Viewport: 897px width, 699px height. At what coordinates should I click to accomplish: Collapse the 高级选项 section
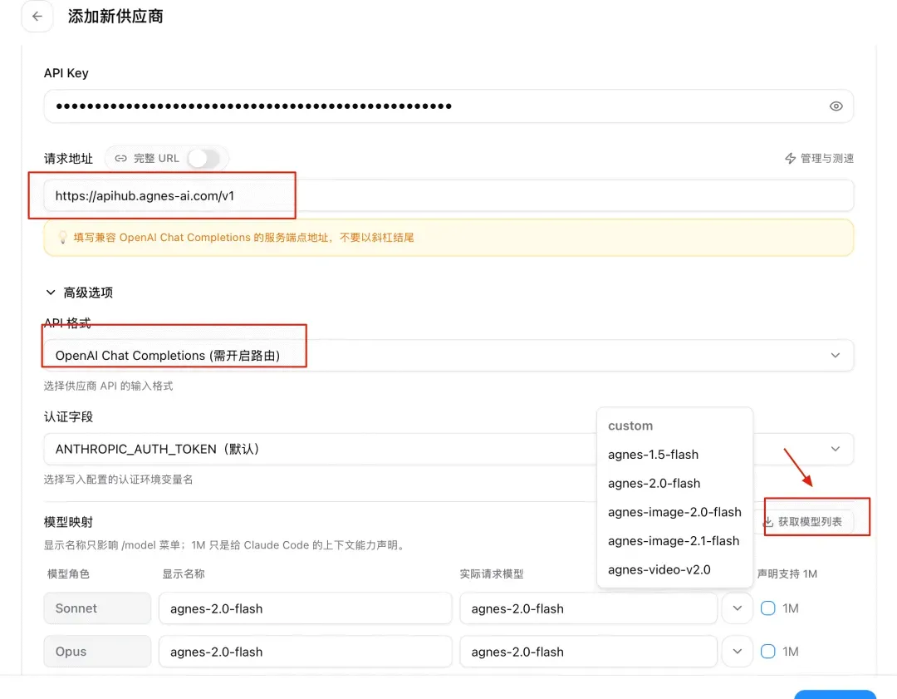pos(79,293)
